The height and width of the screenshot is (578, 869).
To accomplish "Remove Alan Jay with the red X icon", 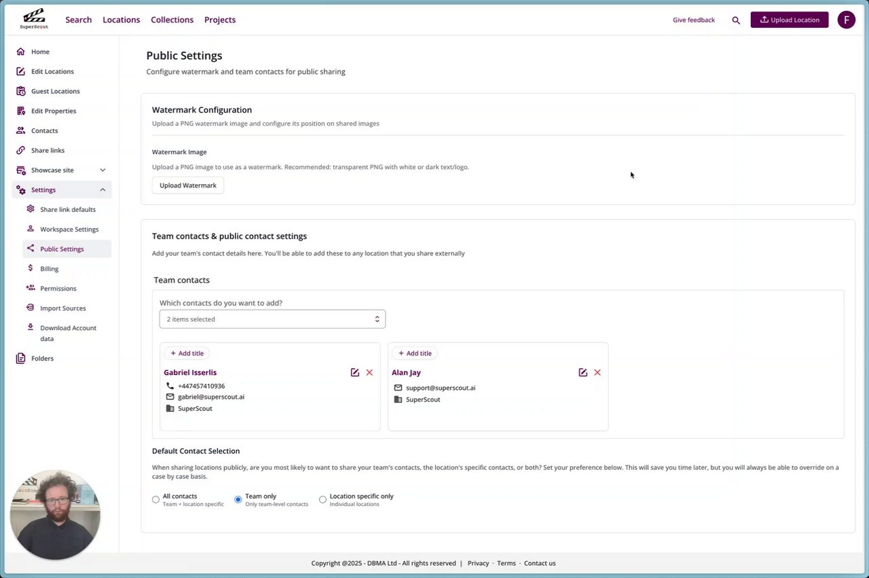I will [597, 372].
